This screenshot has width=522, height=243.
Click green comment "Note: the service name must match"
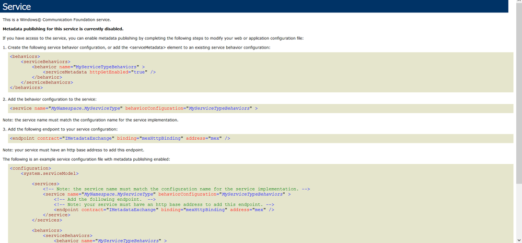pos(177,189)
